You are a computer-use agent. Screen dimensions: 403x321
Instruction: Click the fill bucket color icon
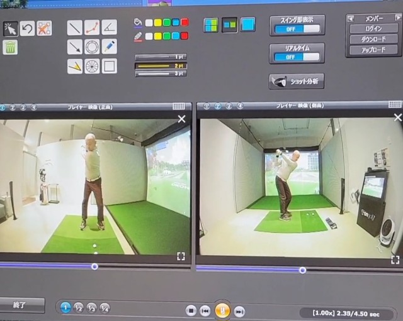[x=138, y=23]
